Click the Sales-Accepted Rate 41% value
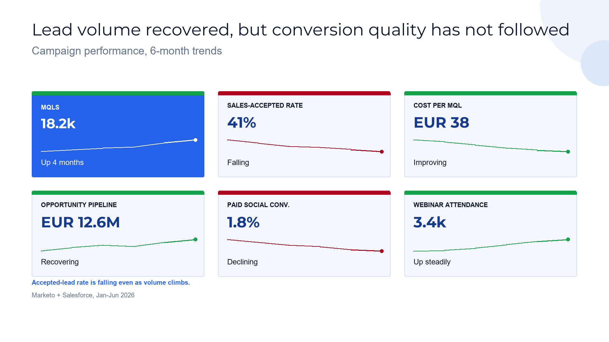 (x=242, y=123)
